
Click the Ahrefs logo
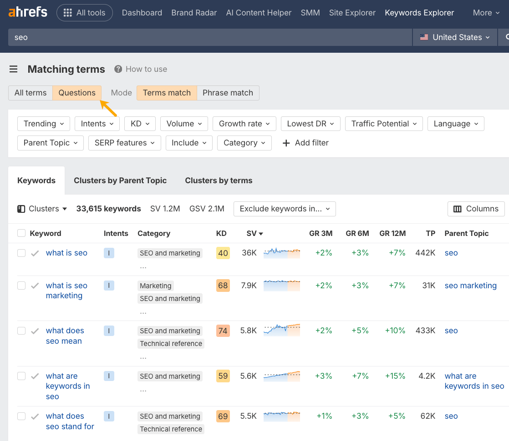click(28, 12)
